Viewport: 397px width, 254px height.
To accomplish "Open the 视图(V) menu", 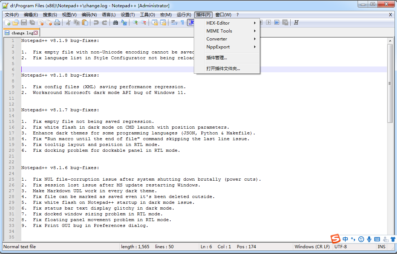I will pos(69,15).
